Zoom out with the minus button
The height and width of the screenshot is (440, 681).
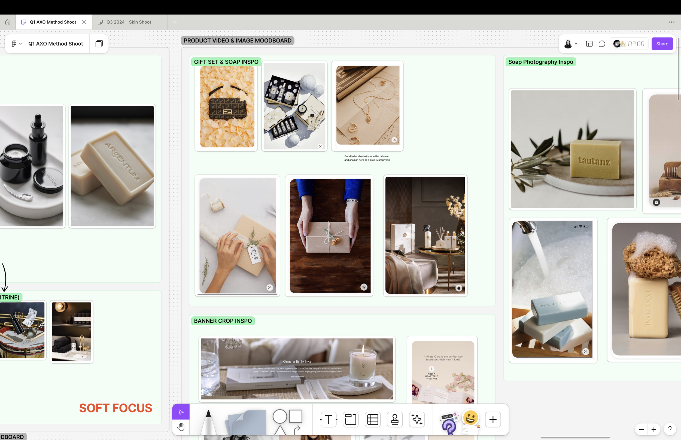(x=641, y=429)
